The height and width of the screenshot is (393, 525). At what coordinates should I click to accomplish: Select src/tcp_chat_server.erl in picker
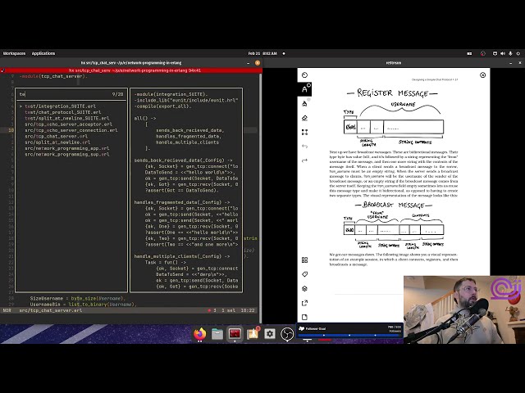click(57, 137)
